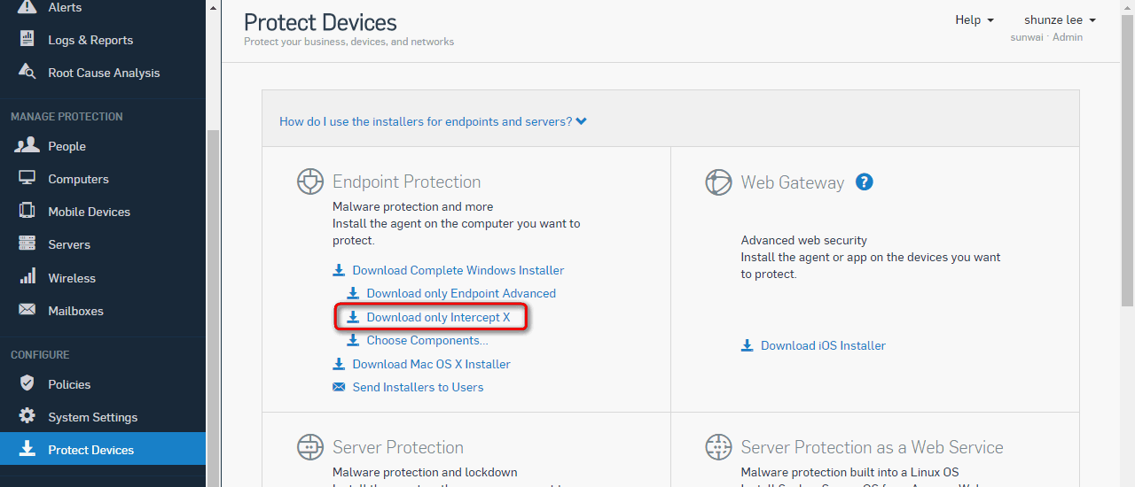Click the Mailboxes envelope icon
Screen dimensions: 1135x487
point(27,310)
